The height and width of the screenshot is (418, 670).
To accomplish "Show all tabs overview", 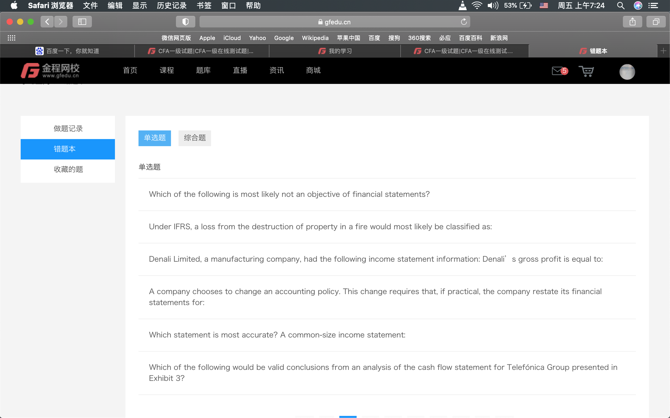I will 656,22.
